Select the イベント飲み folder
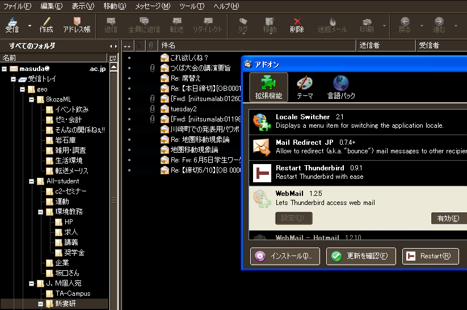467x310 pixels. click(68, 110)
